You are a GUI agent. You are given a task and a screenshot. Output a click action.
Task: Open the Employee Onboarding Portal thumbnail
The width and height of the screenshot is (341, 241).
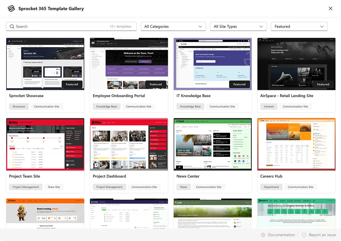click(129, 64)
